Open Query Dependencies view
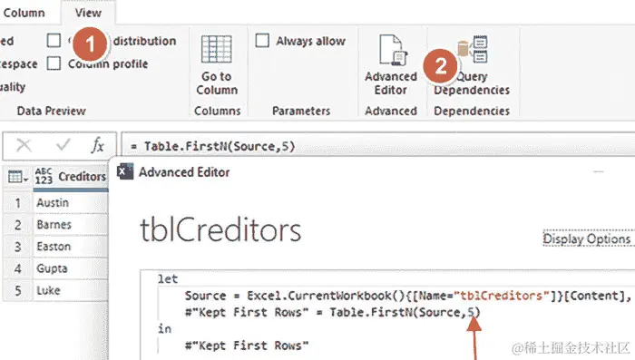Viewport: 635px width, 360px height. (x=472, y=65)
